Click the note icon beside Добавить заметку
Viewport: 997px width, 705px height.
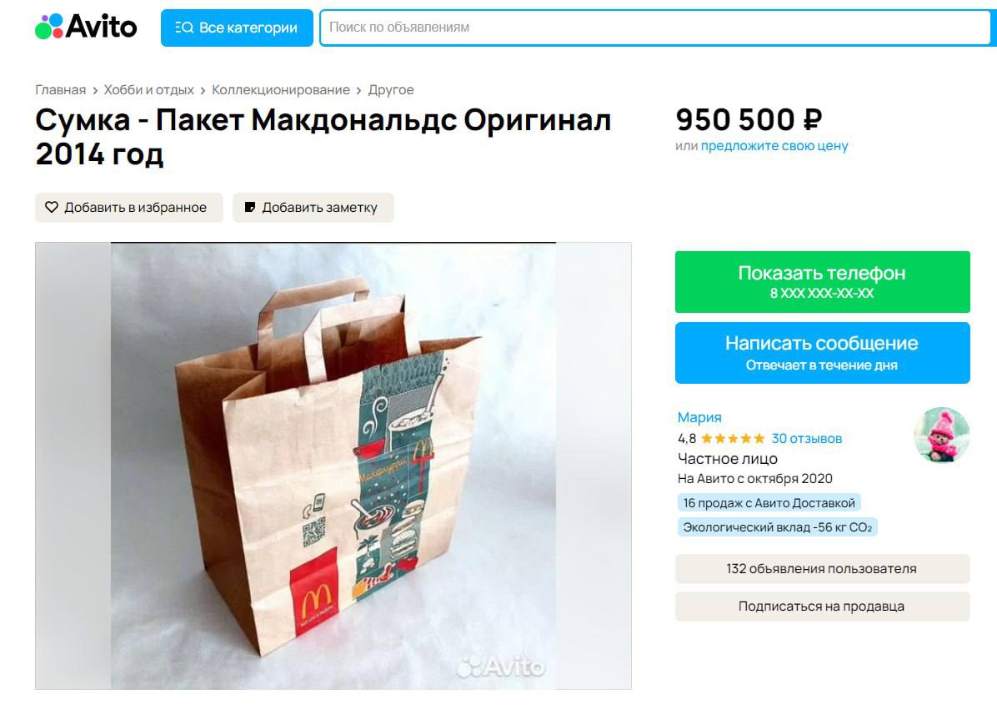point(250,208)
